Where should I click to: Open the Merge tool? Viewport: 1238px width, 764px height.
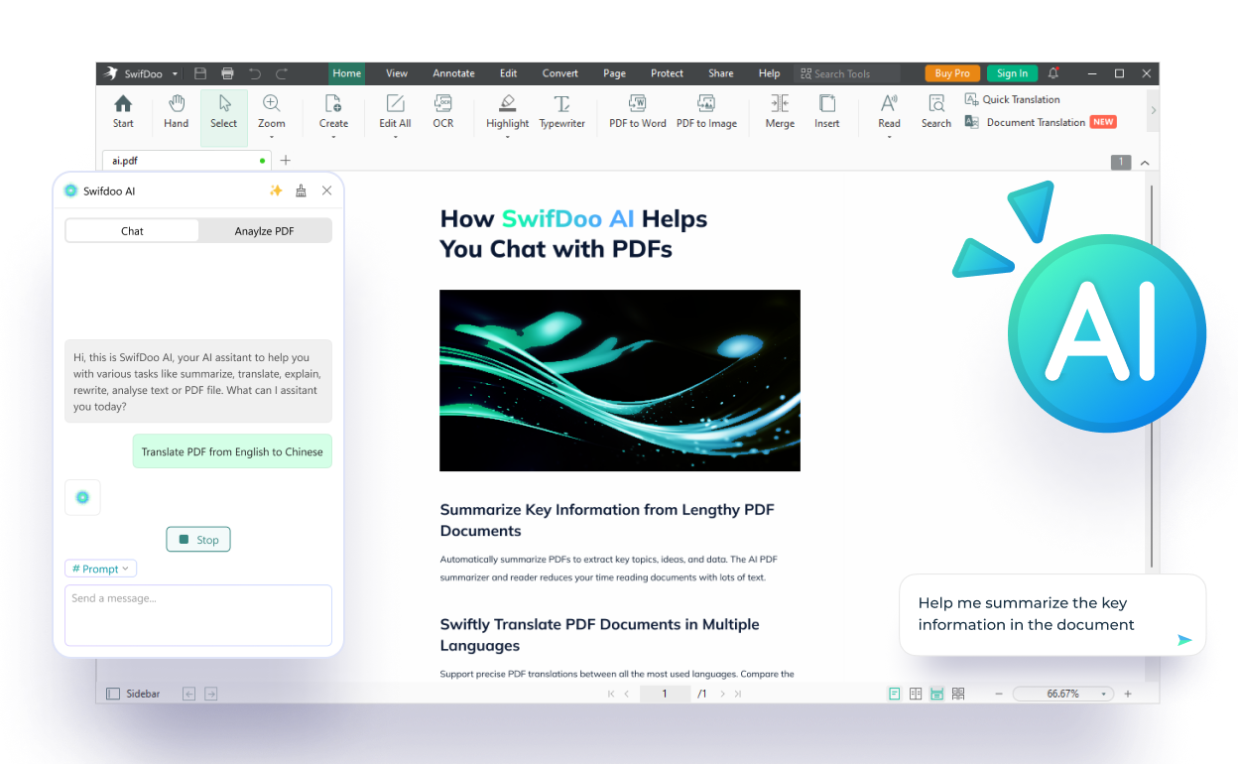pos(780,104)
